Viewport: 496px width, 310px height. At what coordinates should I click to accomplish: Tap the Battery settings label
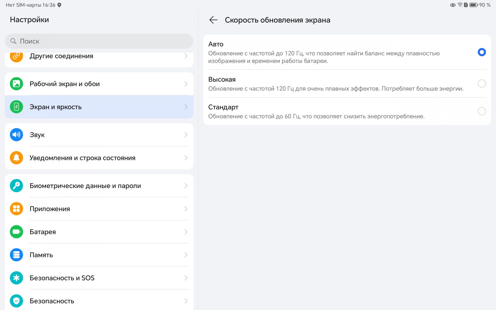43,232
